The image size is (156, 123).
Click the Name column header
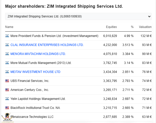click(9, 27)
